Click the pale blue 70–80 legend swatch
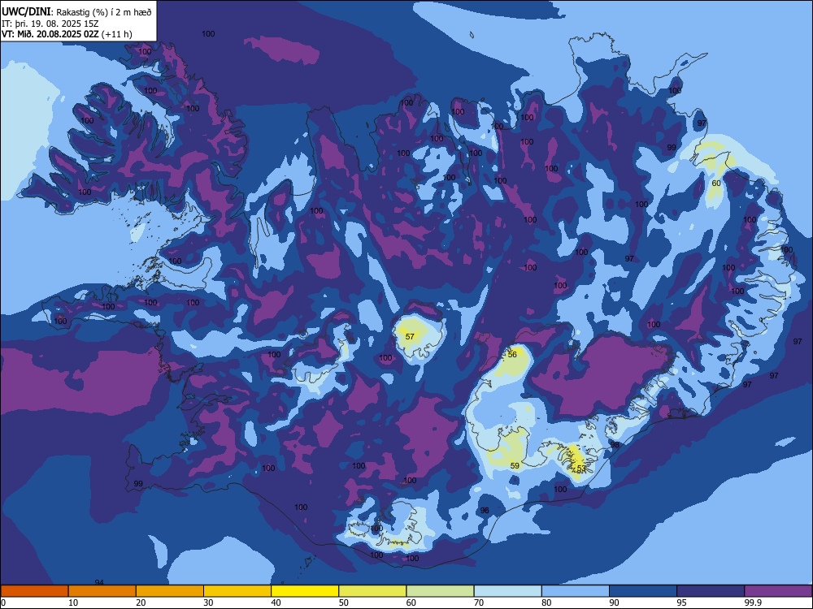This screenshot has height=609, width=813. point(508,591)
